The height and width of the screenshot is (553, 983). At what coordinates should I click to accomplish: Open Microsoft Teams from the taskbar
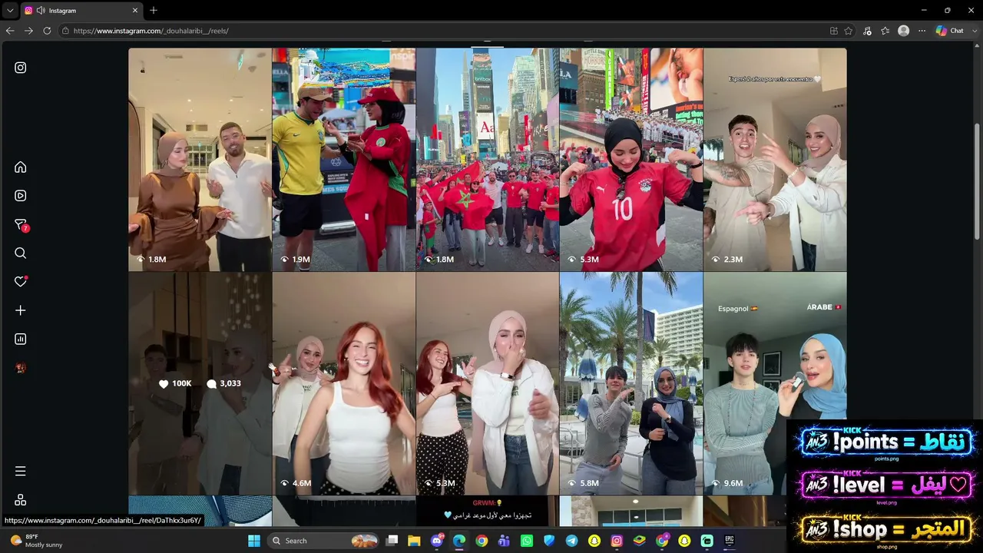point(504,541)
